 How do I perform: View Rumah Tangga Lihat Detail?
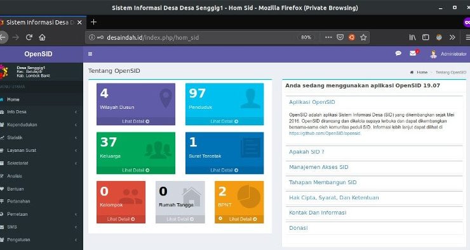[180, 219]
